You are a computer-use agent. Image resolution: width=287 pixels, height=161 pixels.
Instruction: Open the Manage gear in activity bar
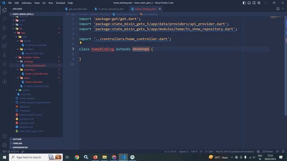[4, 145]
